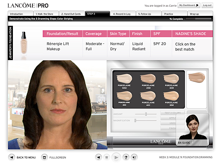Select the Porcelaine 10NC foundation swatch

pyautogui.click(x=124, y=79)
